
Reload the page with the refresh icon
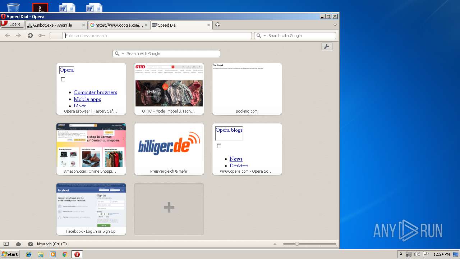(x=30, y=36)
